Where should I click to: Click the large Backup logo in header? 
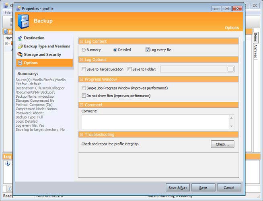pyautogui.click(x=24, y=21)
